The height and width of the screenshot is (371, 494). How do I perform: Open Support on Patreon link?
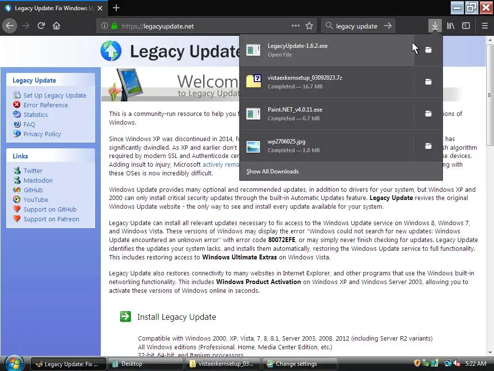(51, 219)
